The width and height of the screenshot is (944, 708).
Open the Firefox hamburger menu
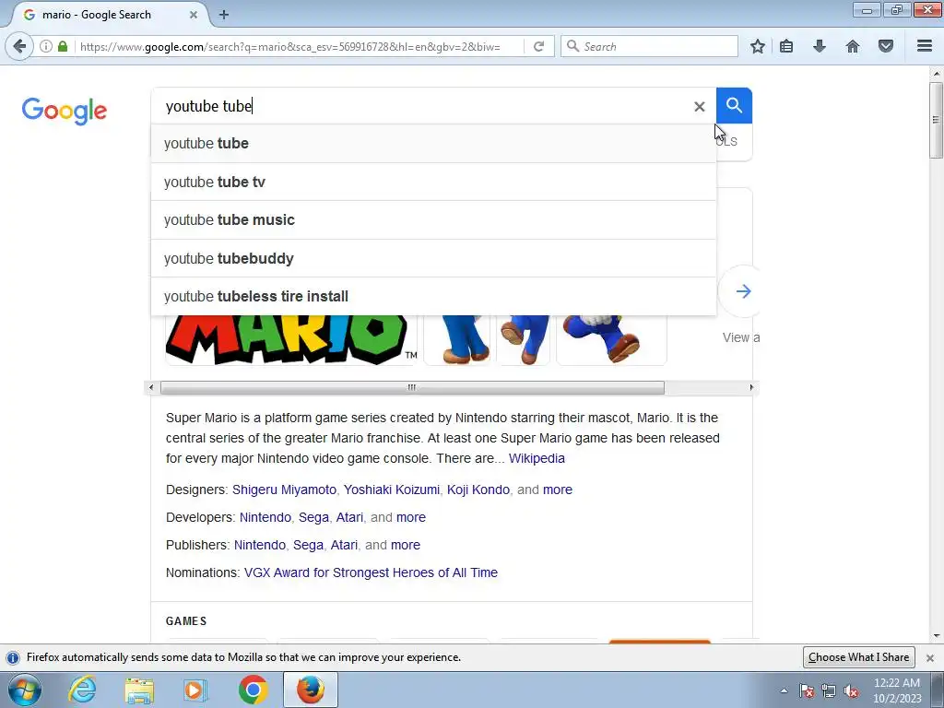925,46
